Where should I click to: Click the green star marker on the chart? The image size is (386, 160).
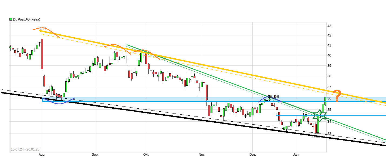click(x=320, y=116)
